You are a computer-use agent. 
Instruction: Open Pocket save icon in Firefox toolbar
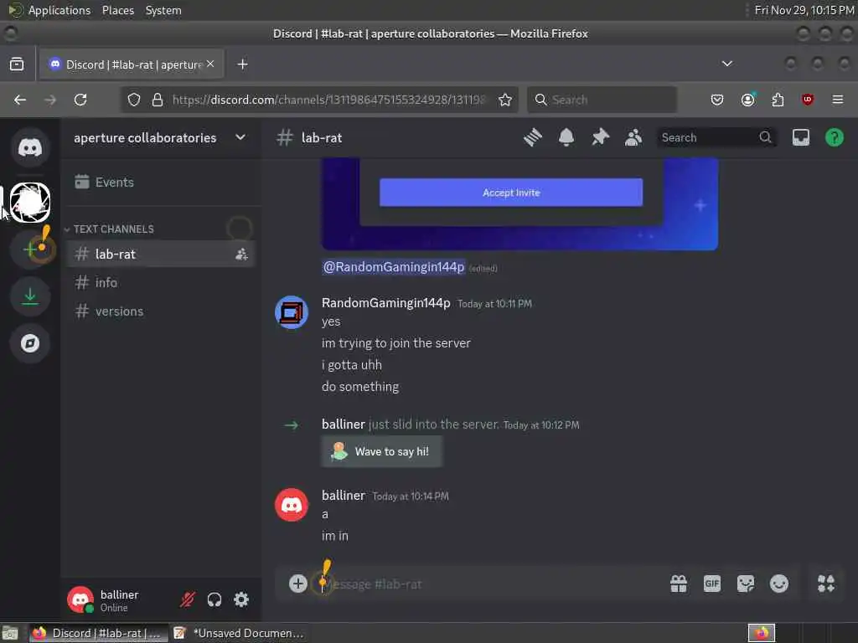tap(717, 100)
